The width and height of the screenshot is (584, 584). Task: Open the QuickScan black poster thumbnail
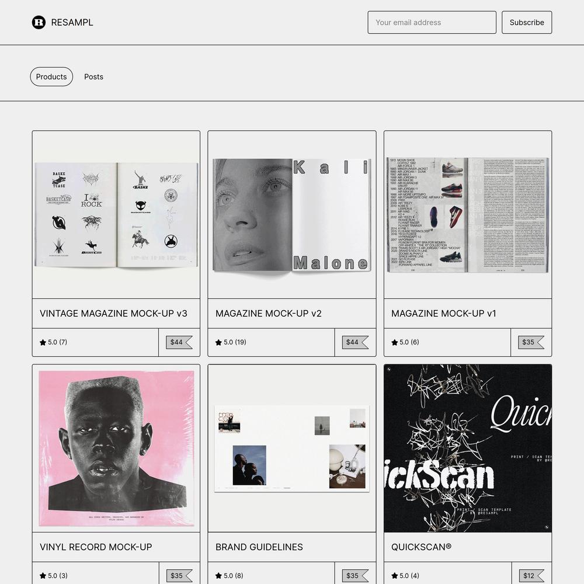click(x=468, y=449)
